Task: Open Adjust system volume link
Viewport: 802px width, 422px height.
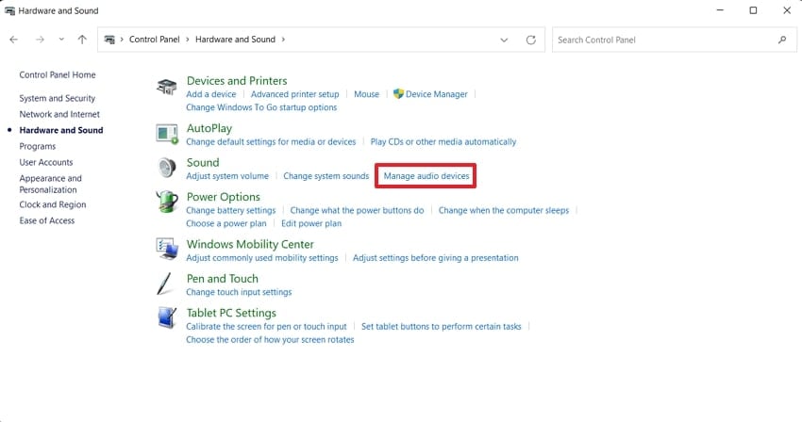Action: click(x=227, y=176)
